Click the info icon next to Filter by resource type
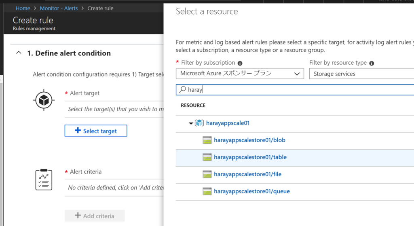Viewport: 414px width, 226px height. pyautogui.click(x=372, y=63)
